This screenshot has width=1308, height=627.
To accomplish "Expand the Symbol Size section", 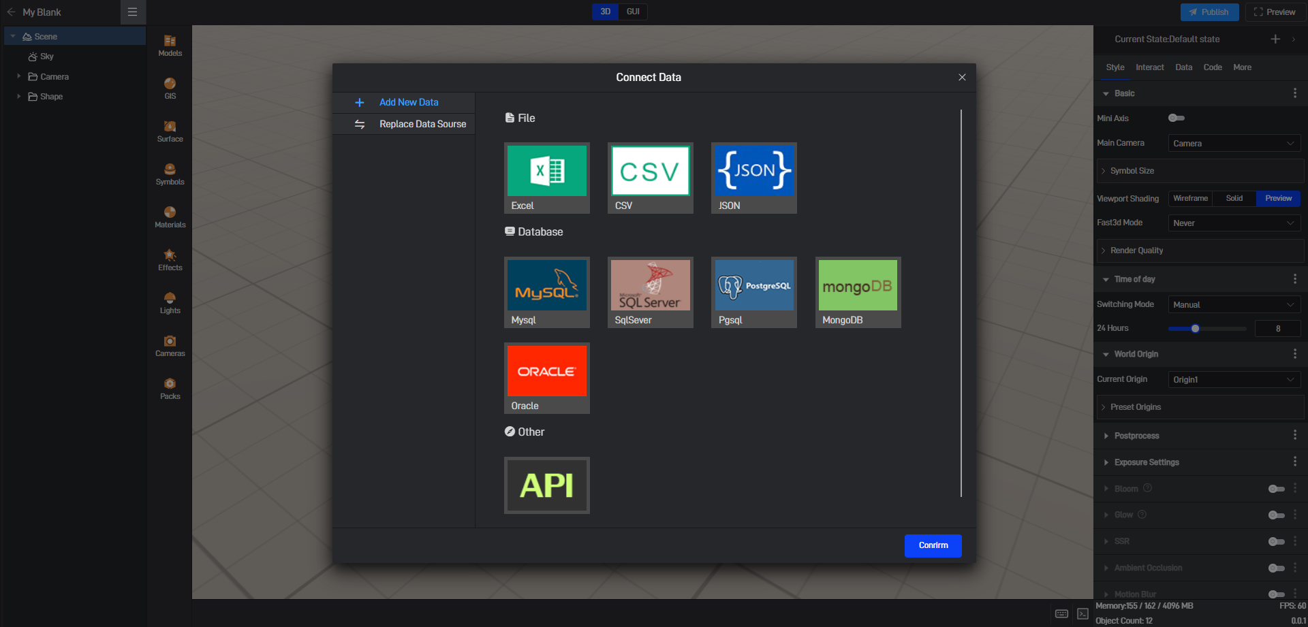I will 1200,171.
